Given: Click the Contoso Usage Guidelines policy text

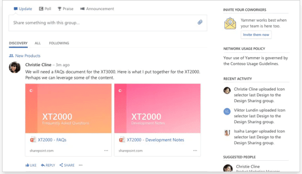Looking at the screenshot, I should [x=255, y=61].
